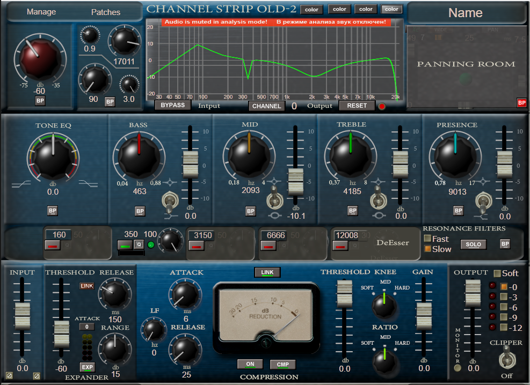Click the Q button of the 350 filter
The width and height of the screenshot is (530, 385).
(139, 245)
